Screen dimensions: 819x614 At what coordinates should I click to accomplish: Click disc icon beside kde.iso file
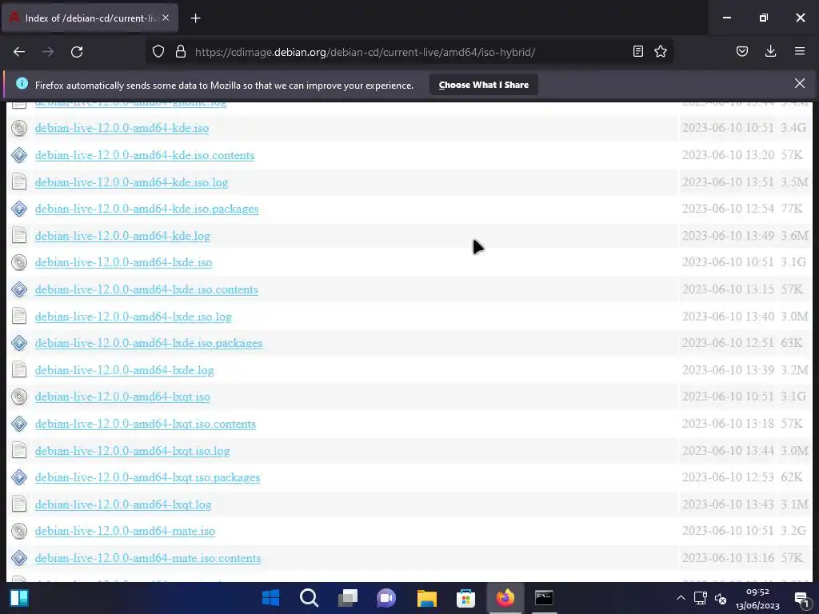tap(19, 128)
